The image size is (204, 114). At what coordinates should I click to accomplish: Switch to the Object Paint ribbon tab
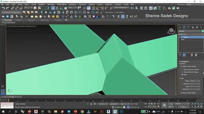point(45,20)
